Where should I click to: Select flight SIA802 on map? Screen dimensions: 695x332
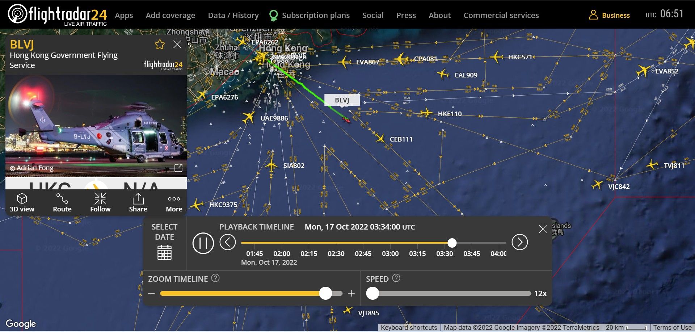(271, 165)
